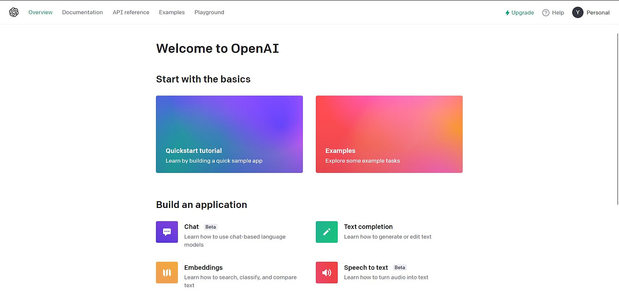The width and height of the screenshot is (619, 302).
Task: Open the Documentation tab
Action: pos(83,13)
